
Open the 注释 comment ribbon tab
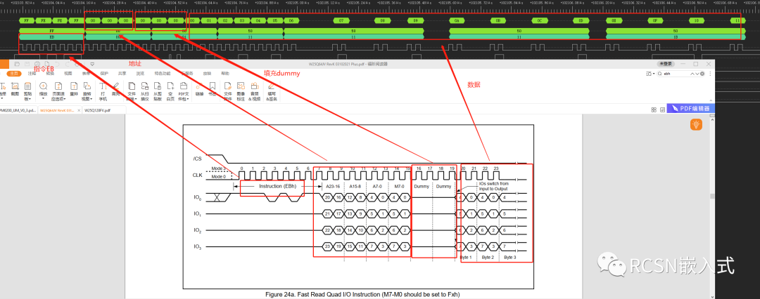32,74
